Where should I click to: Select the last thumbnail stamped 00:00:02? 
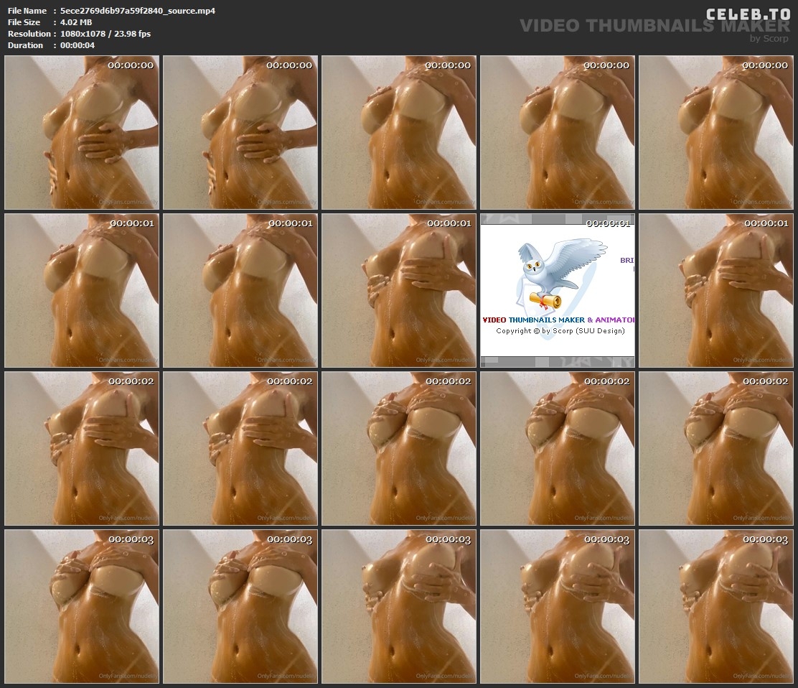coord(716,449)
